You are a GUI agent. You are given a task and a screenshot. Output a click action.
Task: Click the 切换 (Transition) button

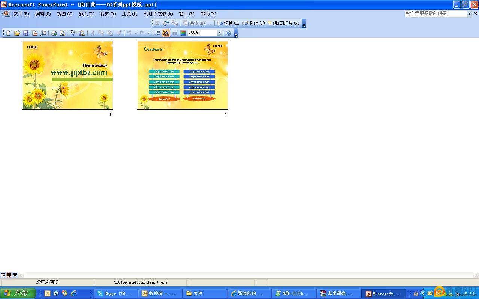point(228,23)
